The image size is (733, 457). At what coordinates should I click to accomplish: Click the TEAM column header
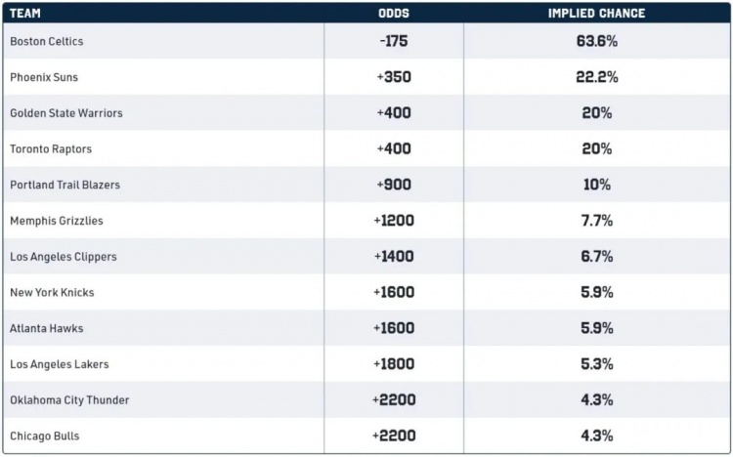(x=25, y=13)
